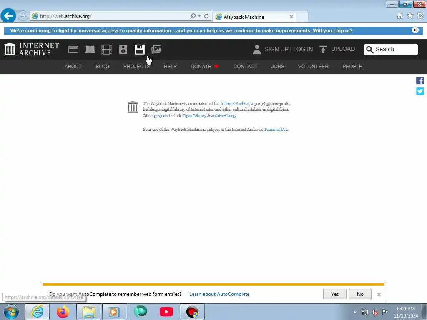
Task: Open the Software floppy disk icon
Action: coord(139,50)
